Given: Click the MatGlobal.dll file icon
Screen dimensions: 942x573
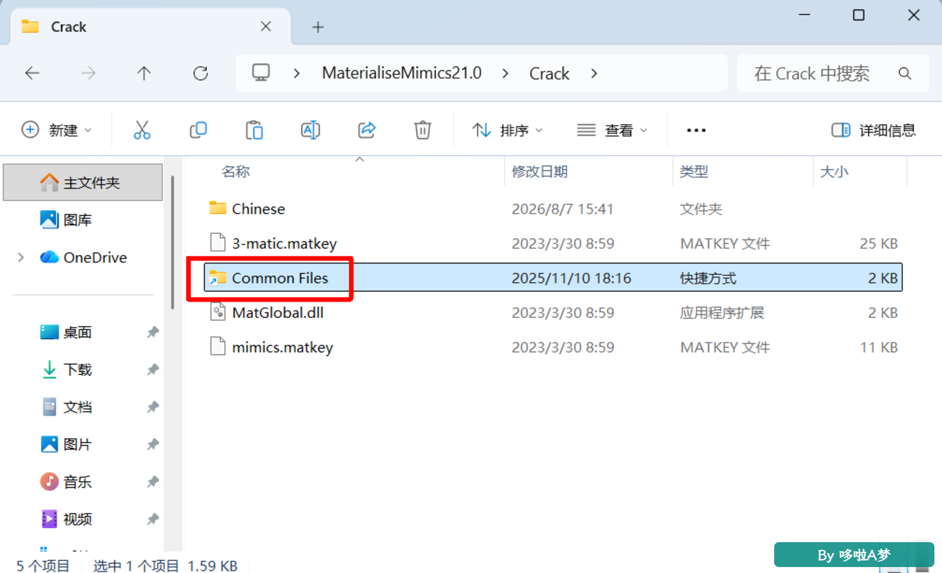Looking at the screenshot, I should point(218,312).
